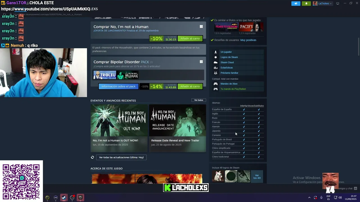360x202 pixels.
Task: Click the Xbox controller icon
Action: coord(215,84)
